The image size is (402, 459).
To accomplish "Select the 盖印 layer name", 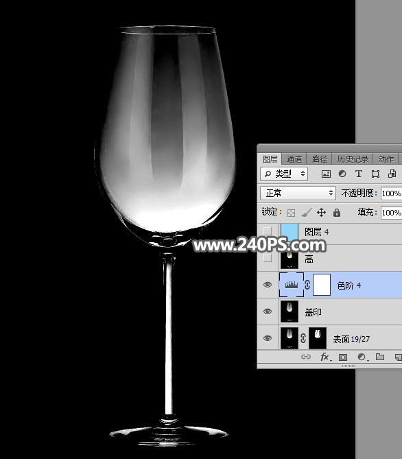I will [x=313, y=312].
